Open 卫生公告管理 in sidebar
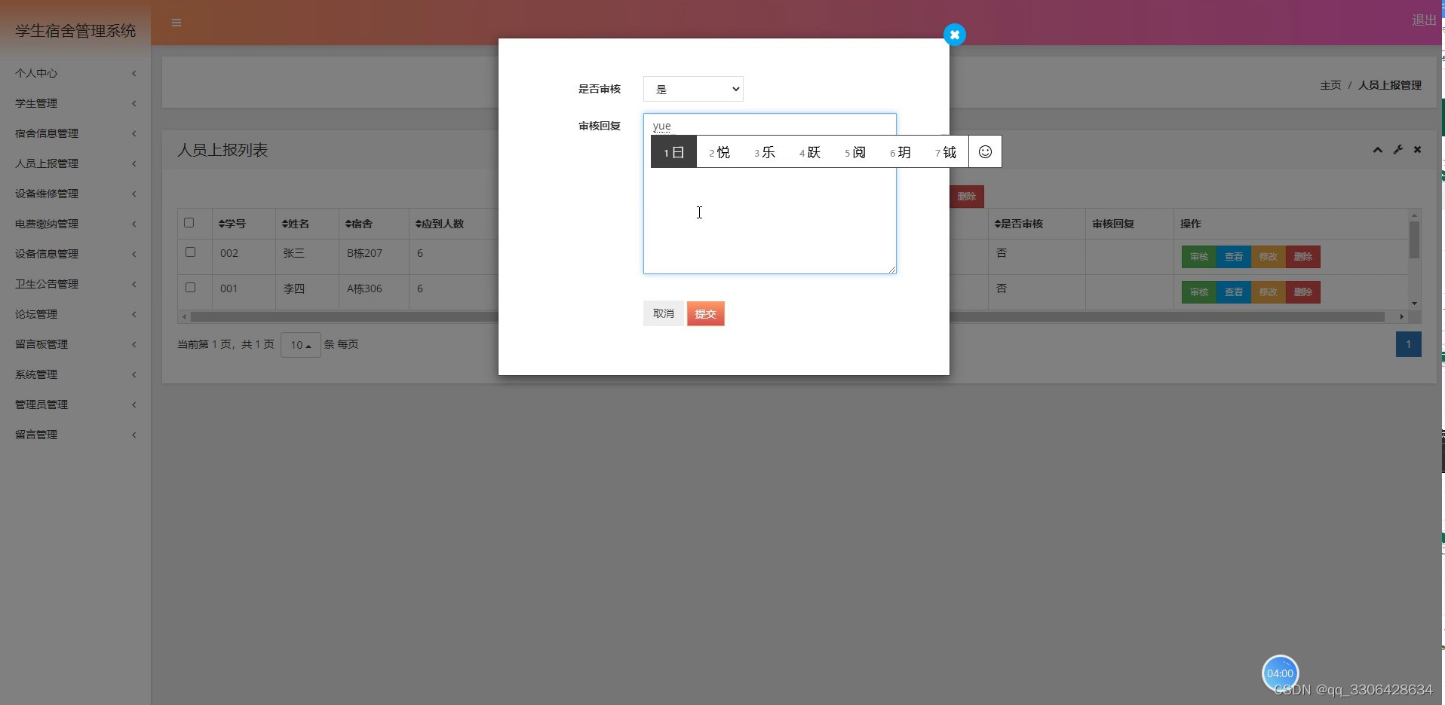The height and width of the screenshot is (705, 1445). point(75,284)
